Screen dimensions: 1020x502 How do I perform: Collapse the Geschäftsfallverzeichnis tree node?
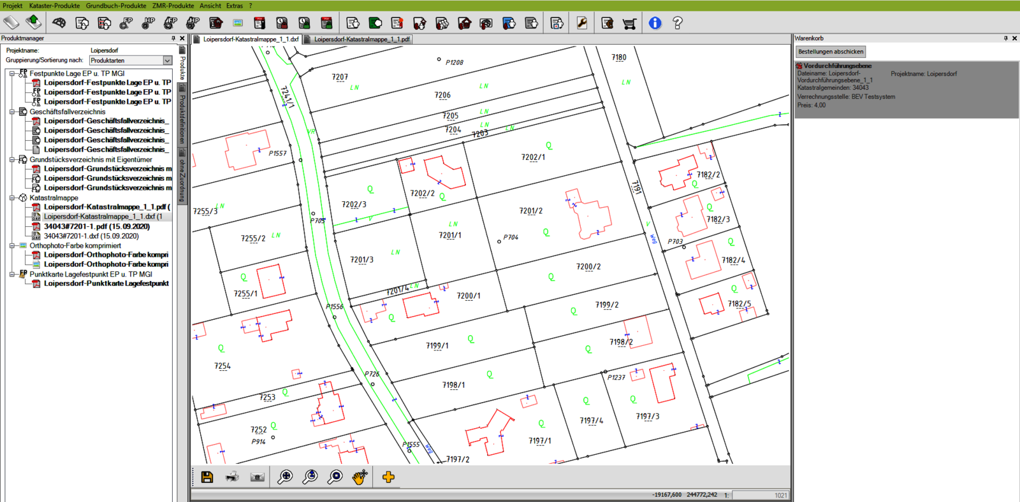11,111
